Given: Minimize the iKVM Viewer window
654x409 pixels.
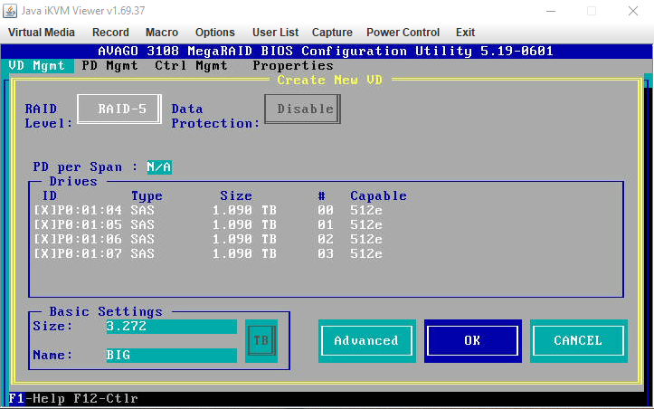Looking at the screenshot, I should (552, 11).
